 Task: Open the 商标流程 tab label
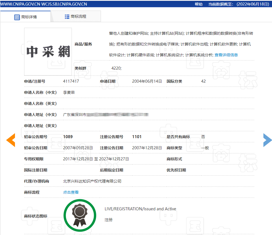coord(78,17)
